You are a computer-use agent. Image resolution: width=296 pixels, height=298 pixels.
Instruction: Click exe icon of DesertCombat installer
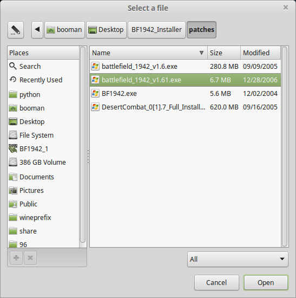tap(95, 107)
